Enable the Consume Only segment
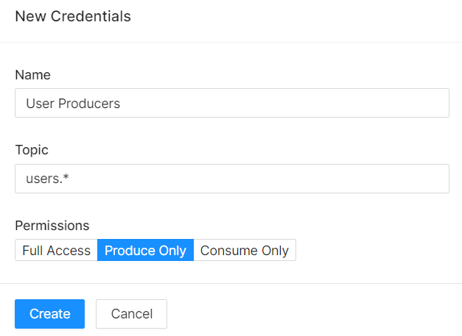Image resolution: width=462 pixels, height=336 pixels. click(x=245, y=250)
